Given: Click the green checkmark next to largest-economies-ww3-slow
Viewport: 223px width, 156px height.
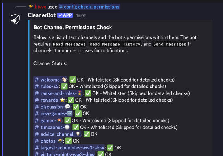Looking at the screenshot, I should (x=110, y=148).
